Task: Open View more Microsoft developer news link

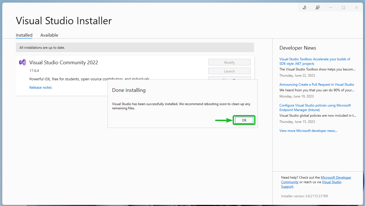Action: pyautogui.click(x=308, y=131)
